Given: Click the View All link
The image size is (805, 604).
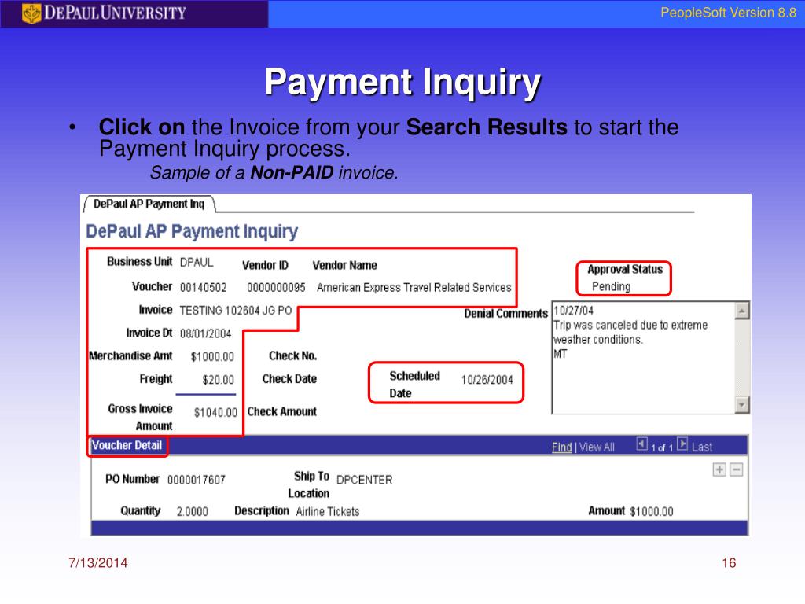Looking at the screenshot, I should [596, 446].
